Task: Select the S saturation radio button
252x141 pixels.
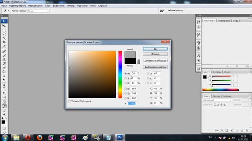Action: (126, 78)
